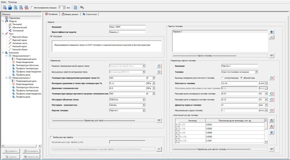Click the first document icon in toolbar
The height and width of the screenshot is (160, 290).
coord(5,8)
